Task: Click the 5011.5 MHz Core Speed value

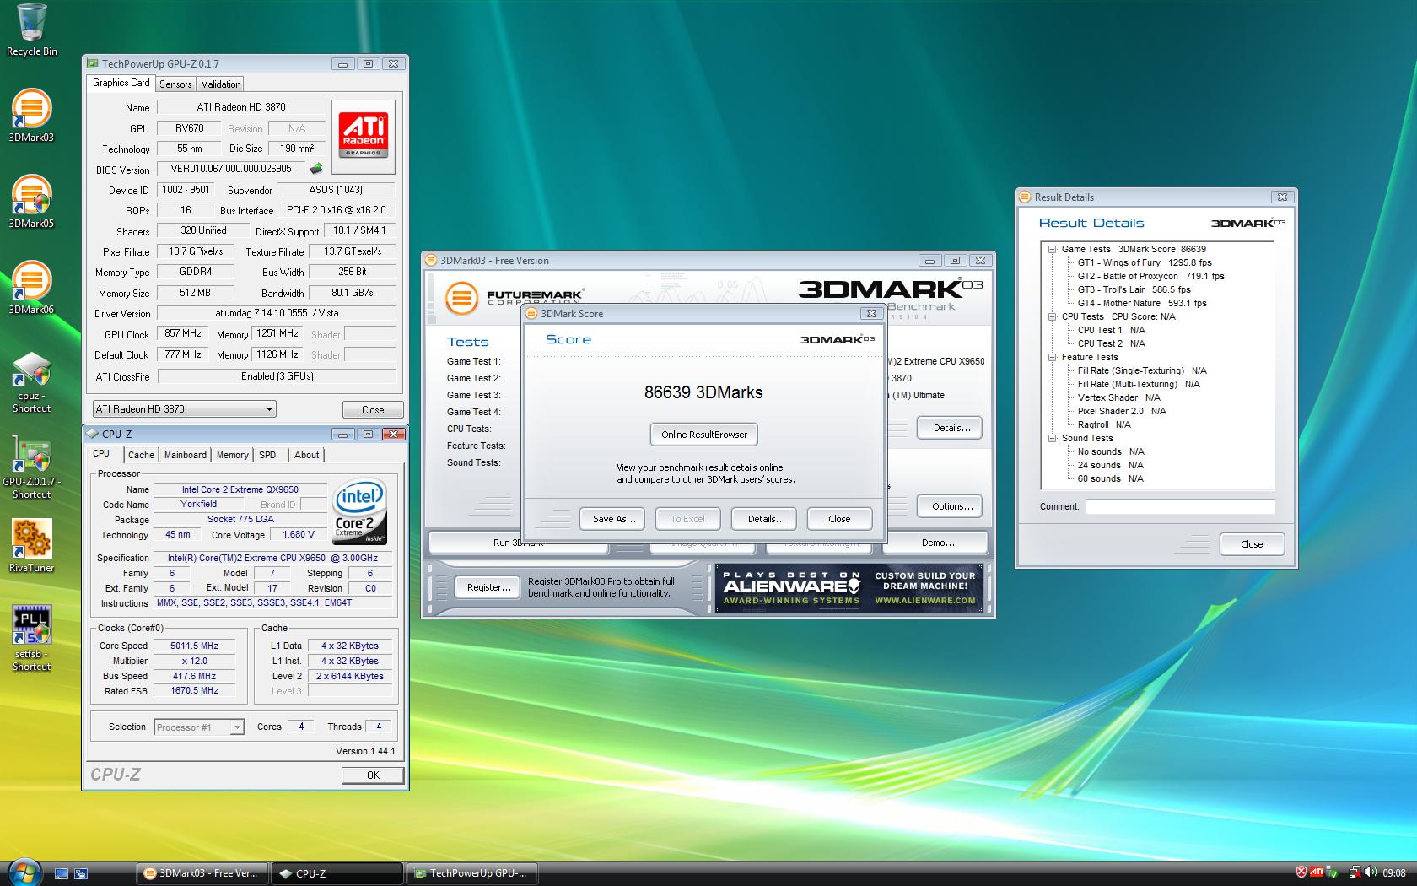Action: pyautogui.click(x=194, y=646)
